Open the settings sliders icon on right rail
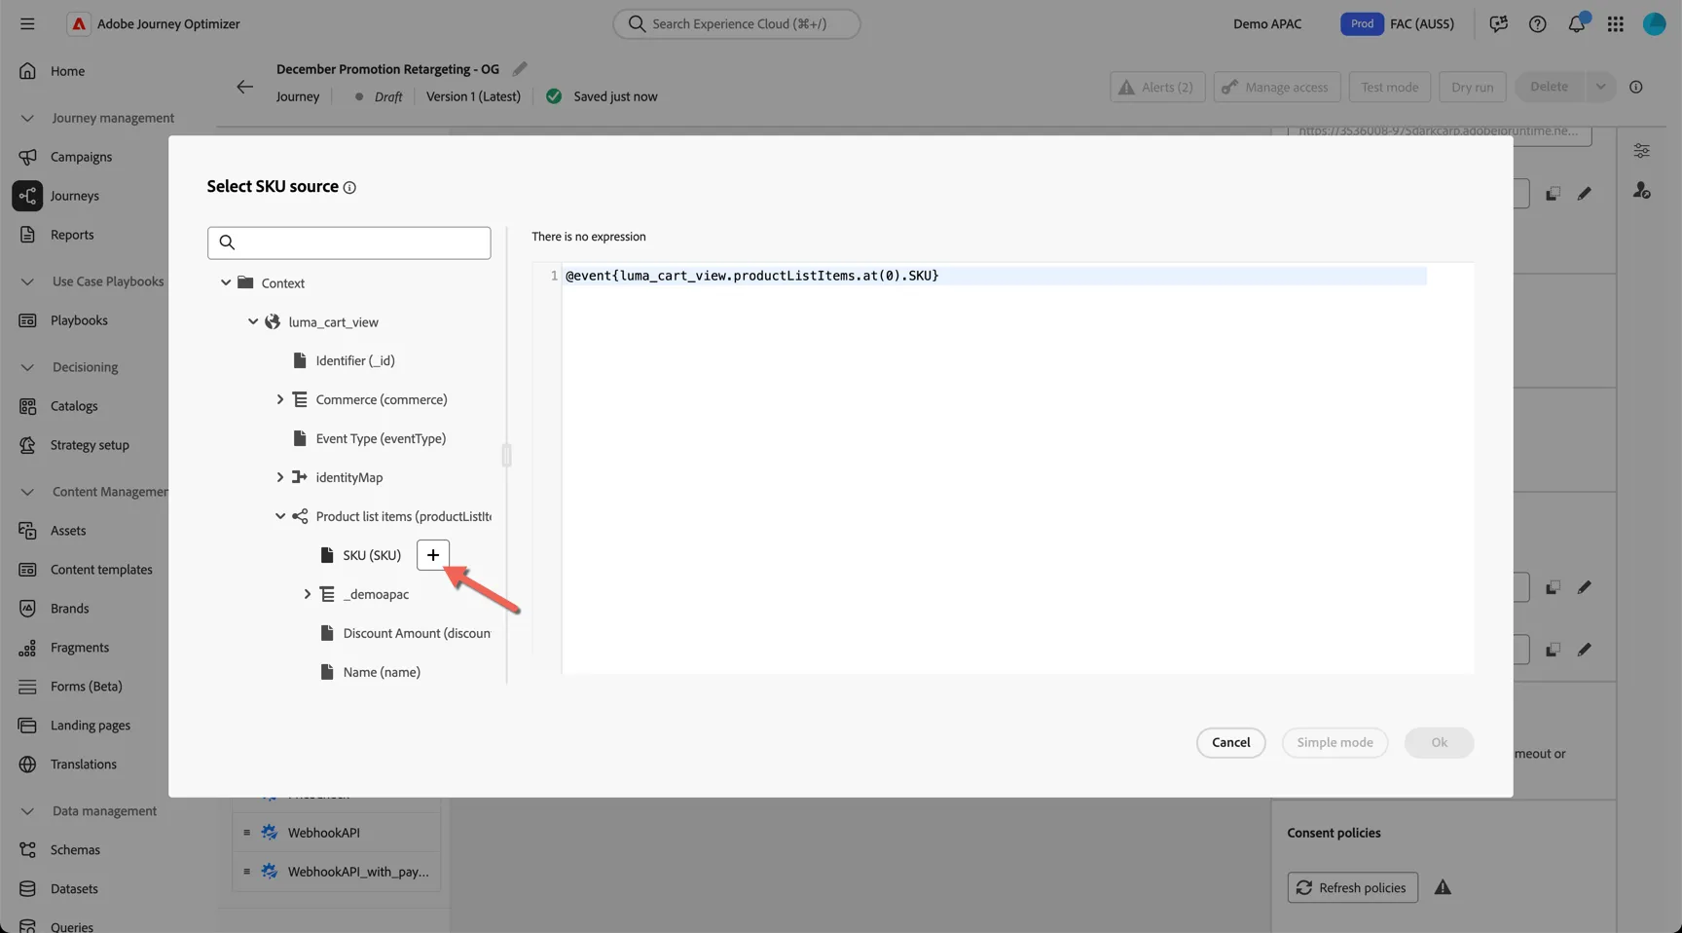The width and height of the screenshot is (1682, 933). coord(1641,151)
